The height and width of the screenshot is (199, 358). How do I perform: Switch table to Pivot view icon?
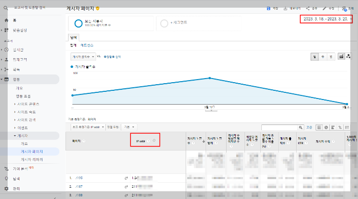pos(347,127)
